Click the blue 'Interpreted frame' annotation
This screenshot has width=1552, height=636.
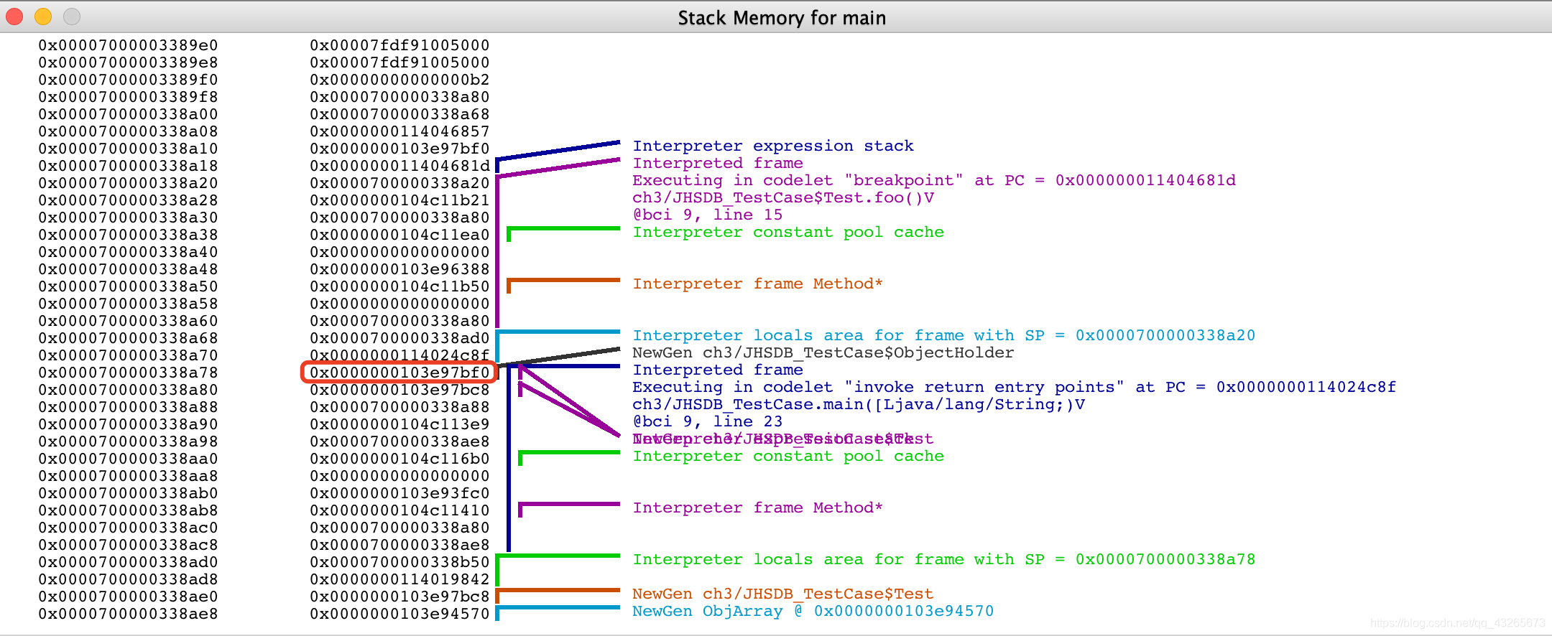tap(718, 370)
